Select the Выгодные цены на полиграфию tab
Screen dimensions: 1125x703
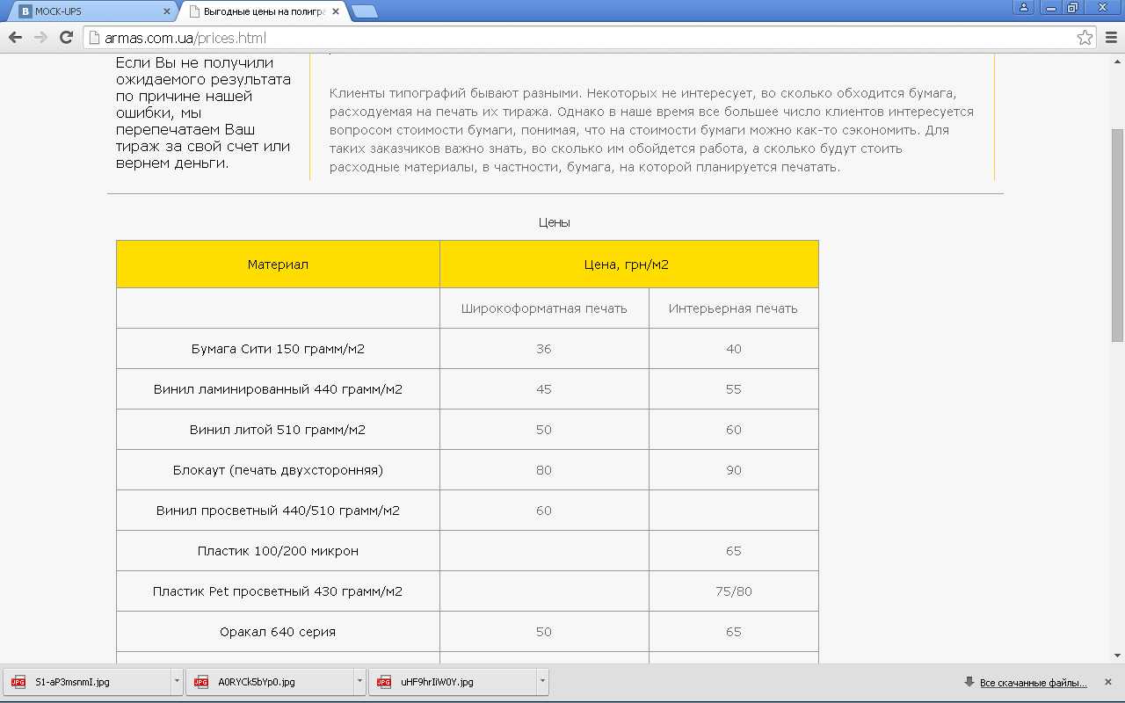coord(264,11)
